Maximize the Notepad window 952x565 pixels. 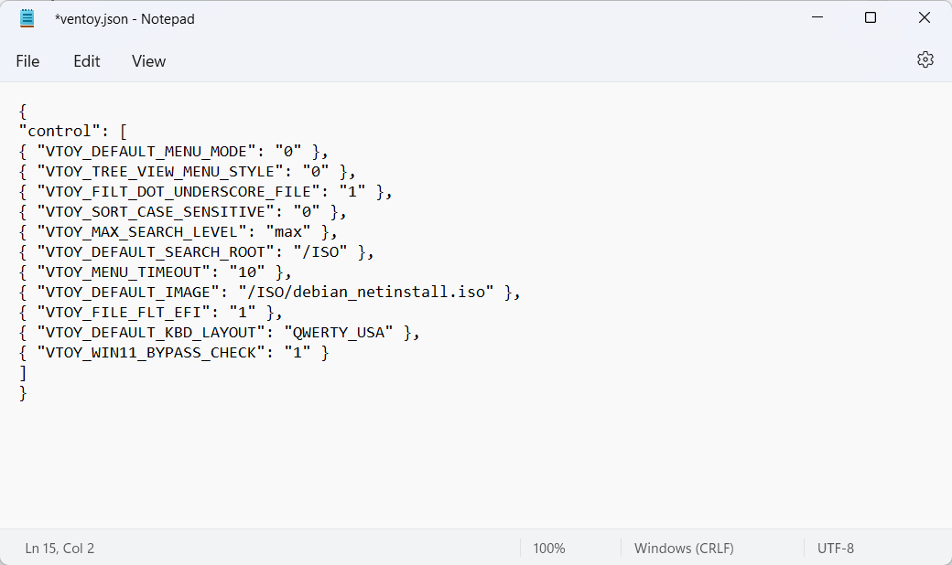[x=871, y=18]
